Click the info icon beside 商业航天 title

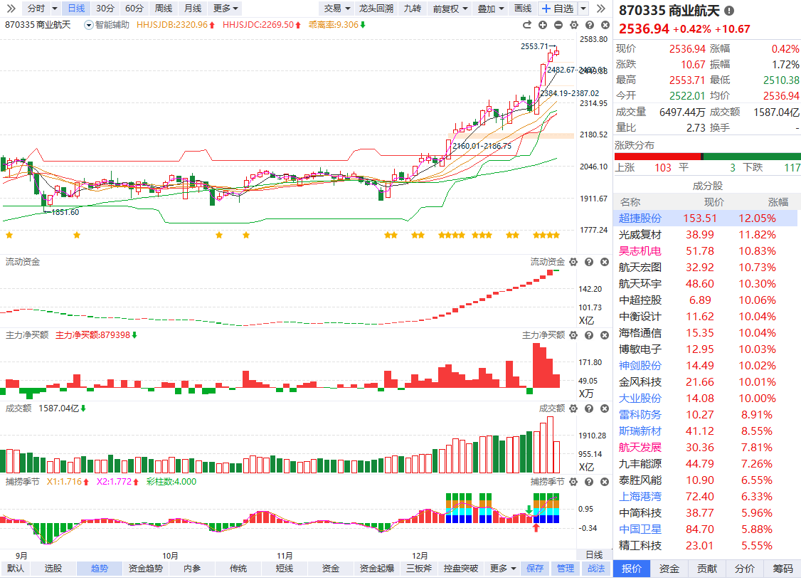coord(728,11)
